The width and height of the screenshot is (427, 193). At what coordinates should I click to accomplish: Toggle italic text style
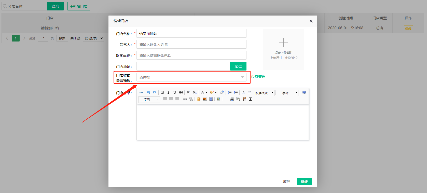pos(168,92)
